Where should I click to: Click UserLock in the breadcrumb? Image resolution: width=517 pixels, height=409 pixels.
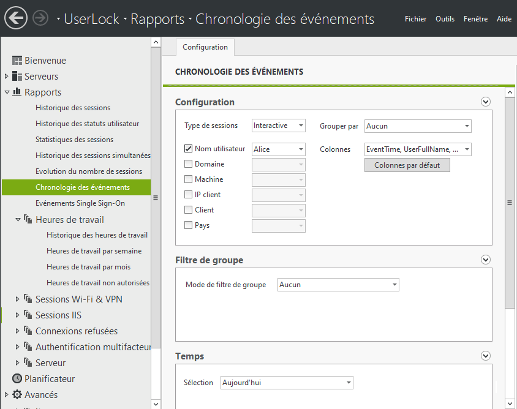pos(91,19)
